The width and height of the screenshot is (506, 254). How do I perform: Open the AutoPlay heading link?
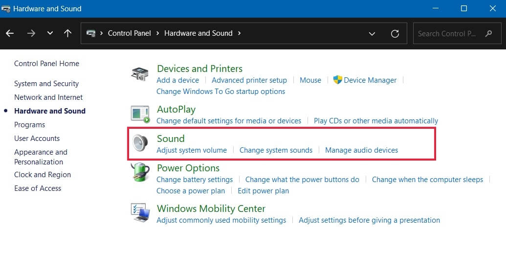pyautogui.click(x=176, y=110)
